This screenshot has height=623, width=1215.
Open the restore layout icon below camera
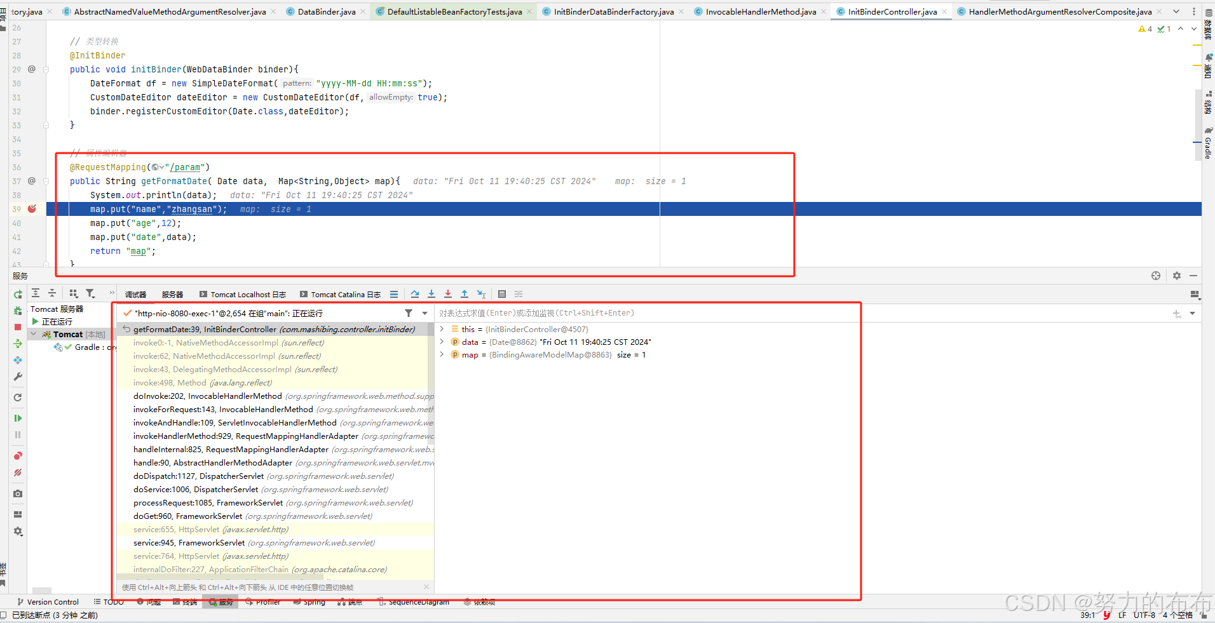[18, 514]
